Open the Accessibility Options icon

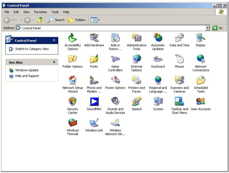click(x=73, y=38)
